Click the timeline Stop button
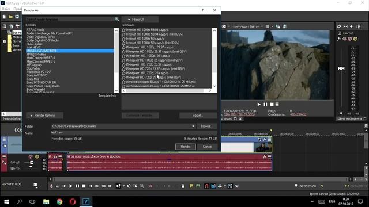Image resolution: width=369 pixels, height=207 pixels. (x=84, y=186)
